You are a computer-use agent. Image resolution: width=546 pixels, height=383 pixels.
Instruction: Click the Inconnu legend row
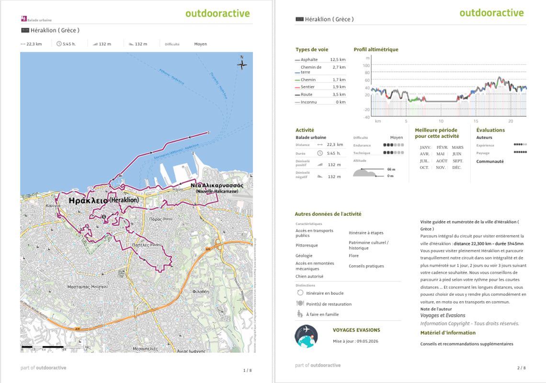[320, 102]
